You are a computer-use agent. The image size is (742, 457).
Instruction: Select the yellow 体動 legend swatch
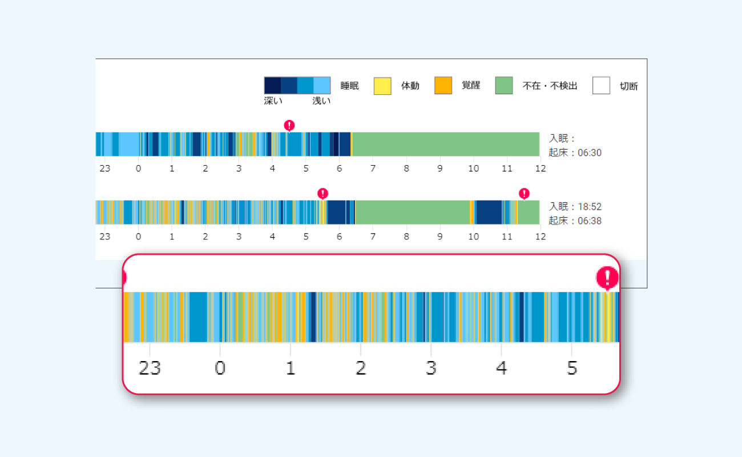(x=382, y=86)
